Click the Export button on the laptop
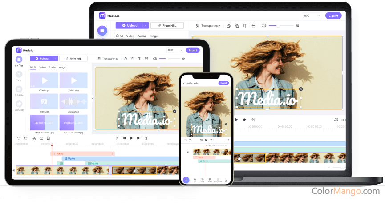The height and width of the screenshot is (205, 385). [333, 16]
